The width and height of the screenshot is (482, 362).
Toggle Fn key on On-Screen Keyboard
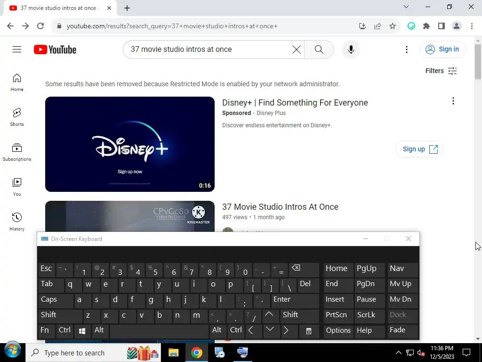[x=46, y=330]
